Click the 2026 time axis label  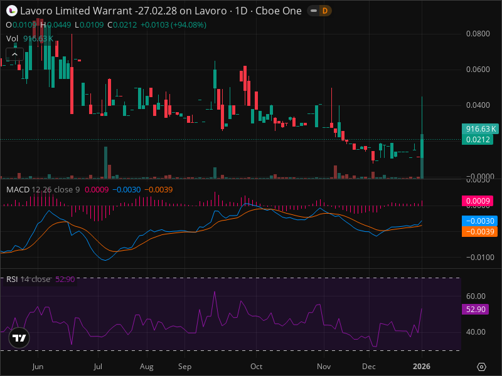pos(422,367)
